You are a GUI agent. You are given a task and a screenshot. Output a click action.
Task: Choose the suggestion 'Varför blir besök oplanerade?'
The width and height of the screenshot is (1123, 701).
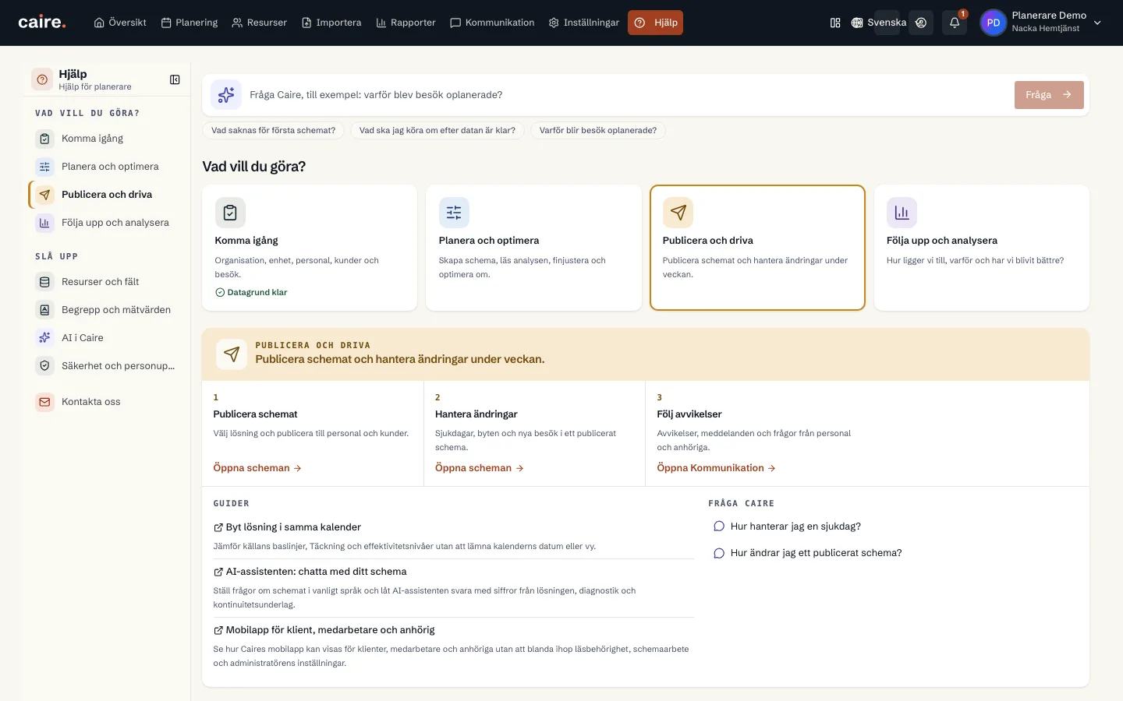598,131
